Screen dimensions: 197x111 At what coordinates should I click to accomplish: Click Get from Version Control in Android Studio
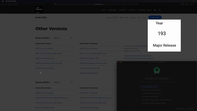(151, 93)
